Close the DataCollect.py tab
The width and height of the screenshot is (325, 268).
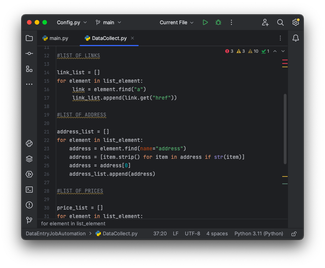[x=132, y=38]
